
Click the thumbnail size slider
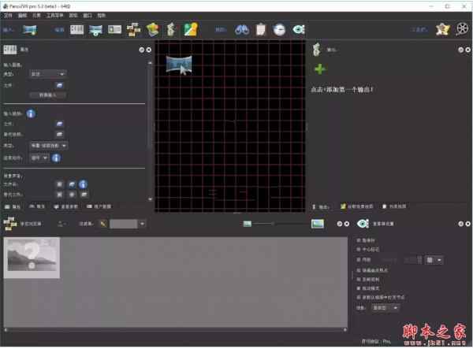(281, 224)
